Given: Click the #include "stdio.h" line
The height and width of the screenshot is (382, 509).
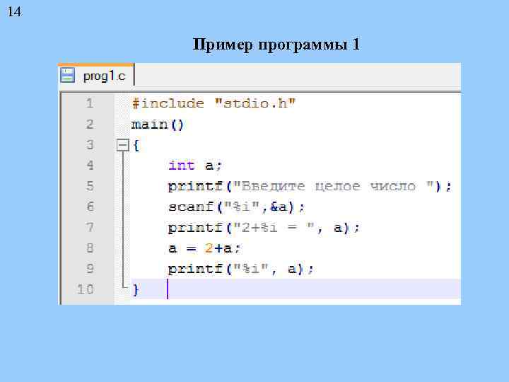Looking at the screenshot, I should tap(213, 103).
